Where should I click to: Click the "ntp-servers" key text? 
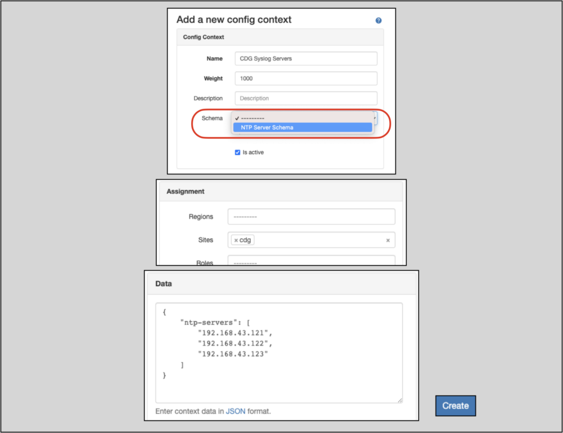(x=208, y=322)
